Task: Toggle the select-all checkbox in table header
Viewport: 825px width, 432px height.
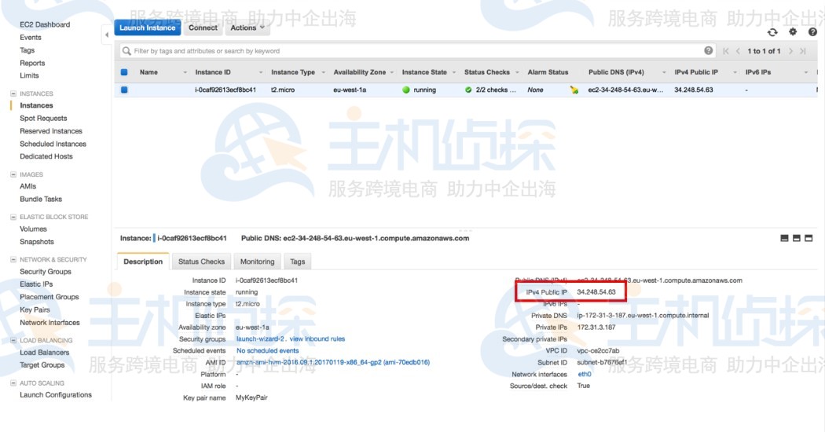Action: (x=124, y=72)
